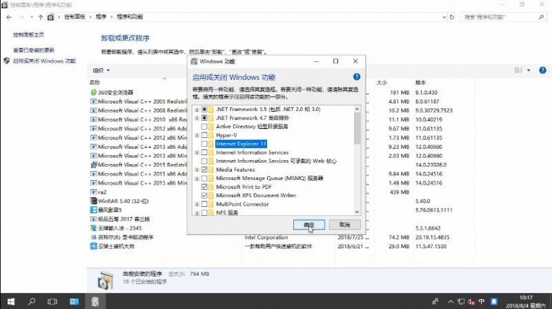Click the 程序 breadcrumb
The image size is (552, 309).
101,17
